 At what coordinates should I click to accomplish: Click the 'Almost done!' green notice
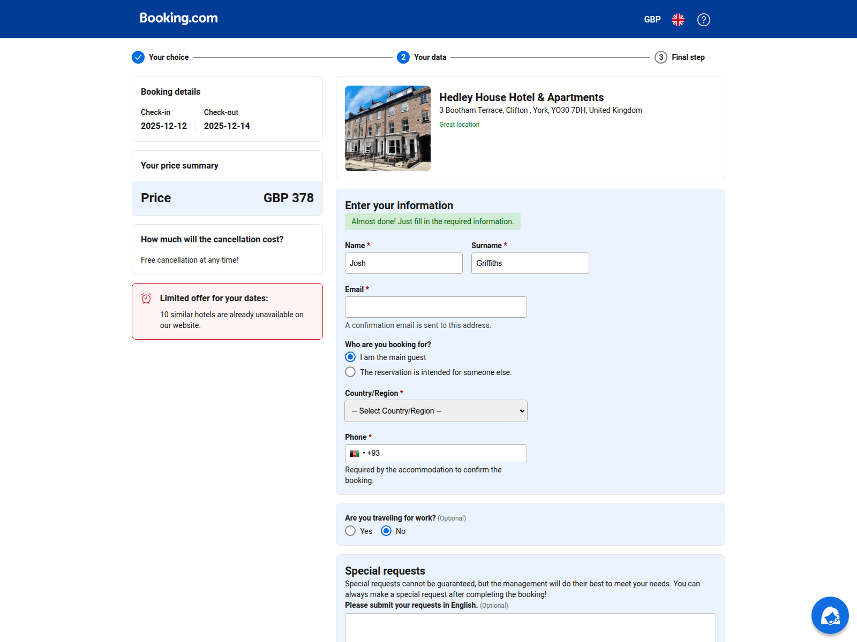coord(432,221)
